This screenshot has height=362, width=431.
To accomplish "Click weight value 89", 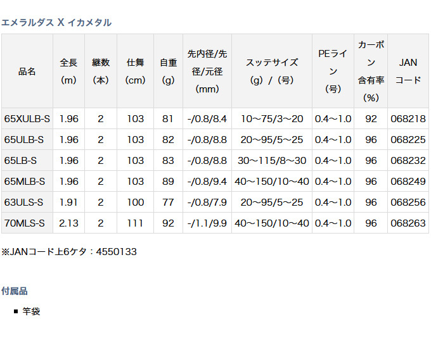I will tap(168, 182).
